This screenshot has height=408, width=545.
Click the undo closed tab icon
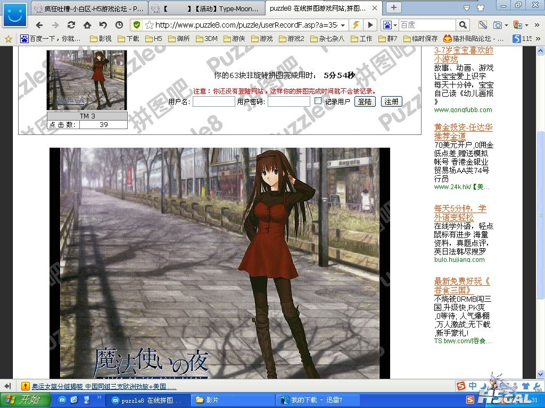pos(103,25)
